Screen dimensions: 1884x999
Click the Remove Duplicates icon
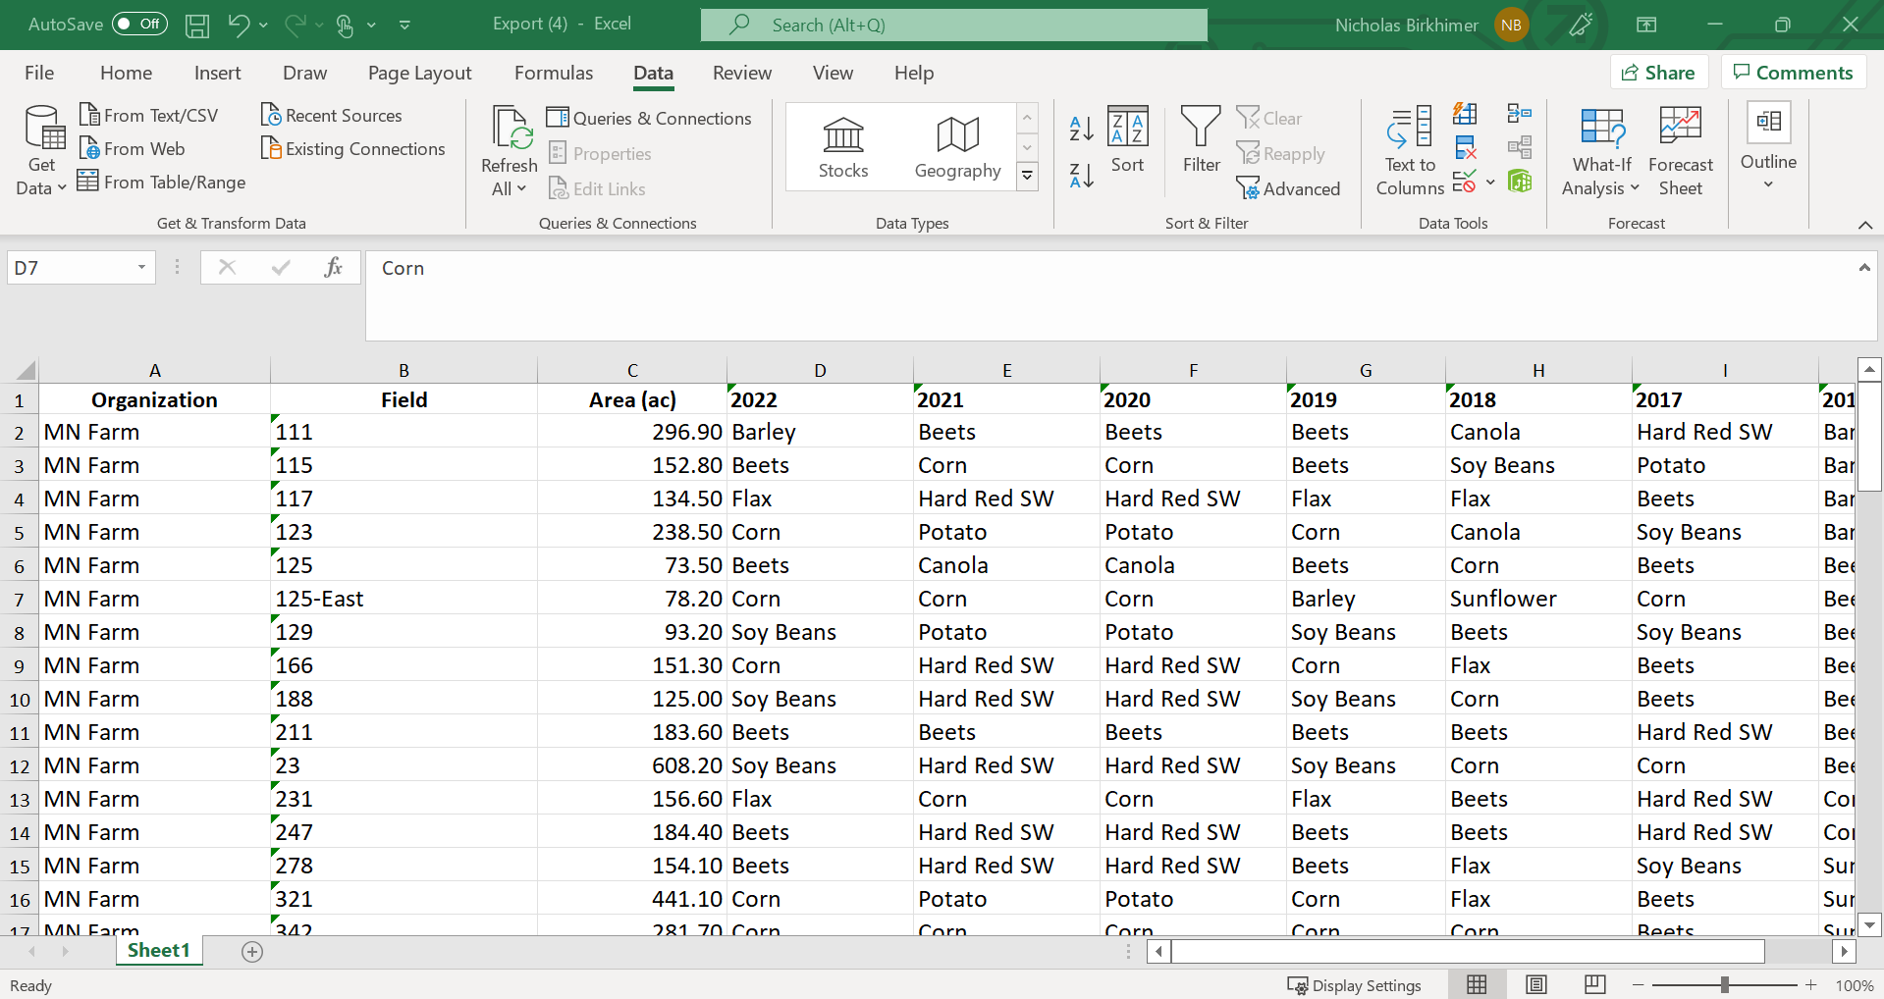[x=1466, y=148]
